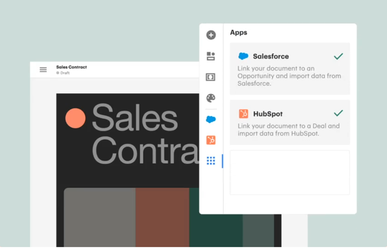Click the empty app card placeholder
Viewport: 387px width, 250px height.
[x=290, y=172]
